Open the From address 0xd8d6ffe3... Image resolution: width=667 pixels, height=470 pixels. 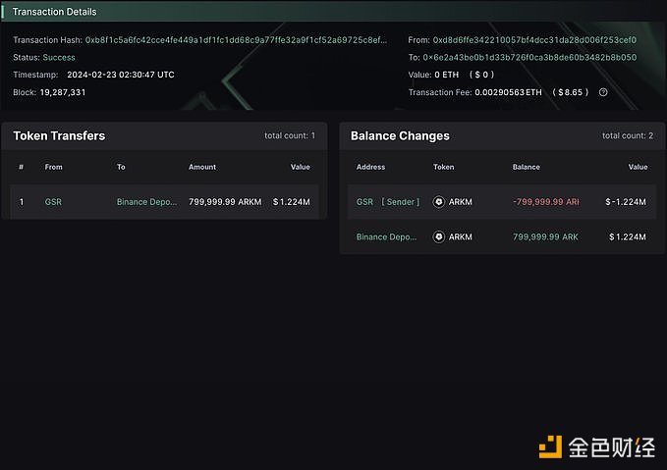[534, 40]
